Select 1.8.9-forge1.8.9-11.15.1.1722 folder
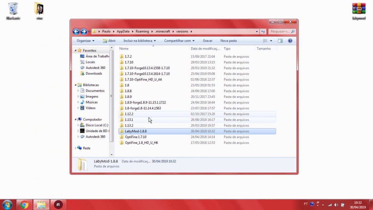Image resolution: width=373 pixels, height=210 pixels. coord(197,102)
